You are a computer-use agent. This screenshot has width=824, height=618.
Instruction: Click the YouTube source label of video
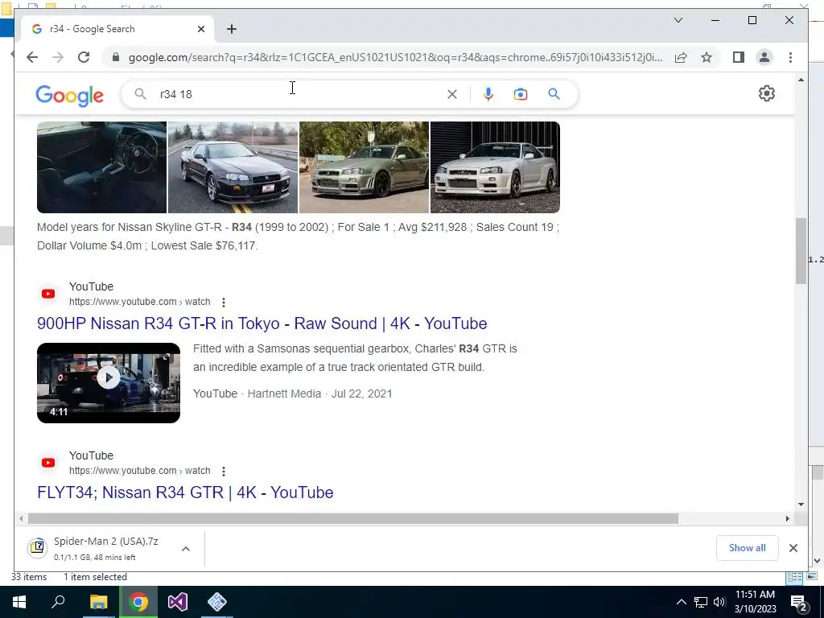(x=215, y=393)
